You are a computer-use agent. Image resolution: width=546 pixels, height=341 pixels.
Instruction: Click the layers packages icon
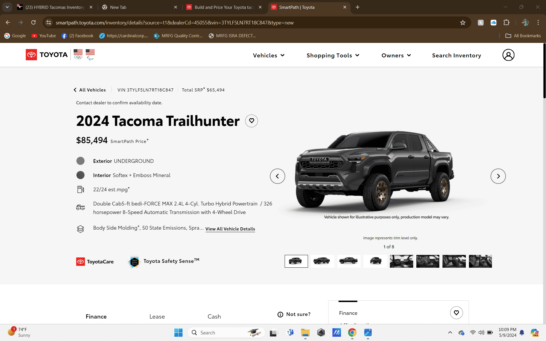80,229
